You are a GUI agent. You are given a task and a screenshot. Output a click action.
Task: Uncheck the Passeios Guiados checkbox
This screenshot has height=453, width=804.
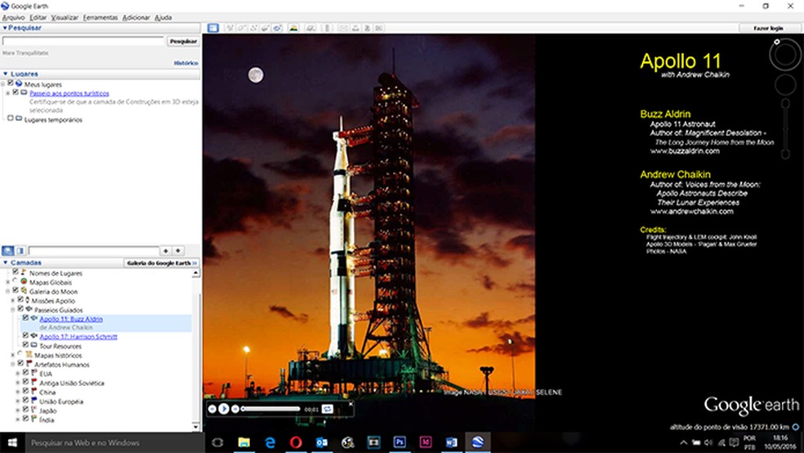(20, 309)
